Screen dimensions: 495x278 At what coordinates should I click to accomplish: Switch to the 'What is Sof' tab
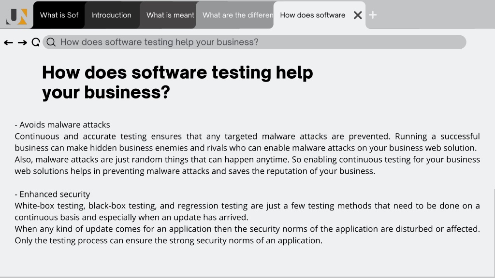coord(59,15)
